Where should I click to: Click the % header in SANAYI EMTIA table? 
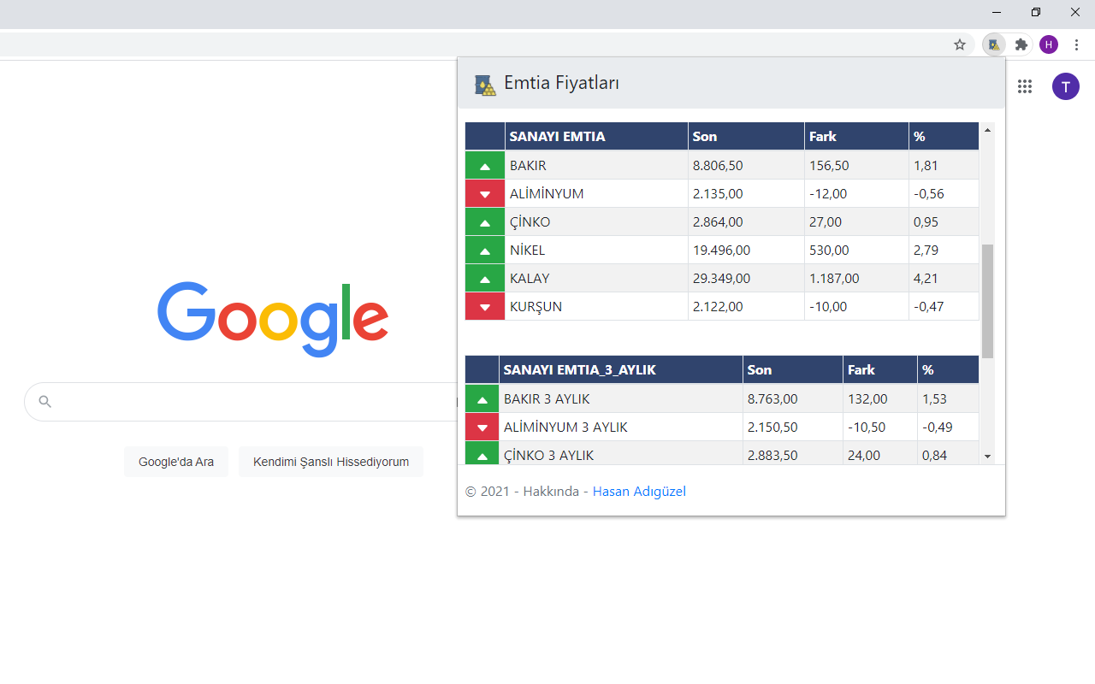[944, 136]
